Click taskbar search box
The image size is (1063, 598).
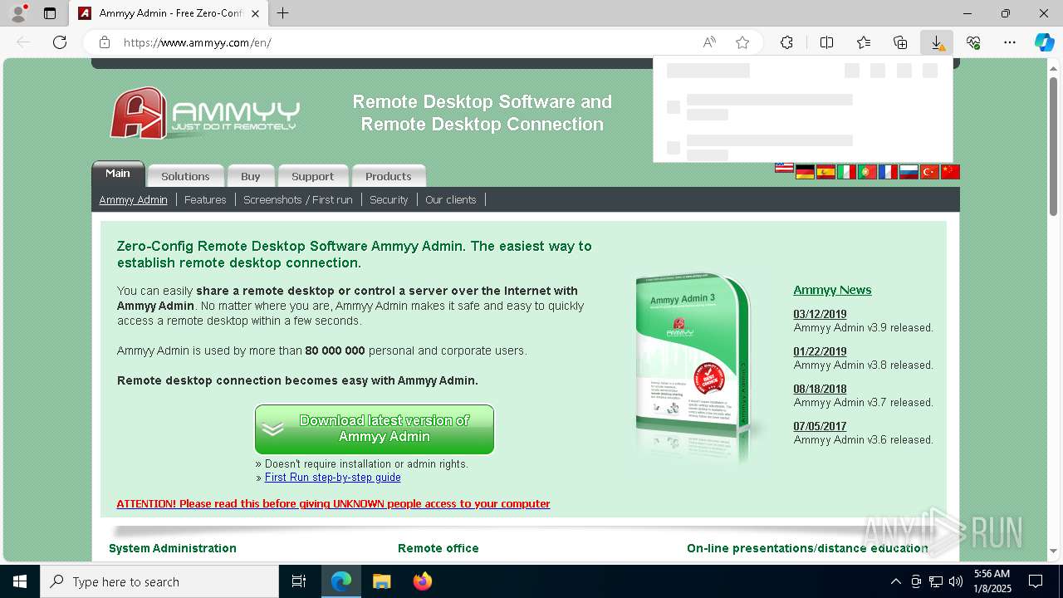point(159,581)
